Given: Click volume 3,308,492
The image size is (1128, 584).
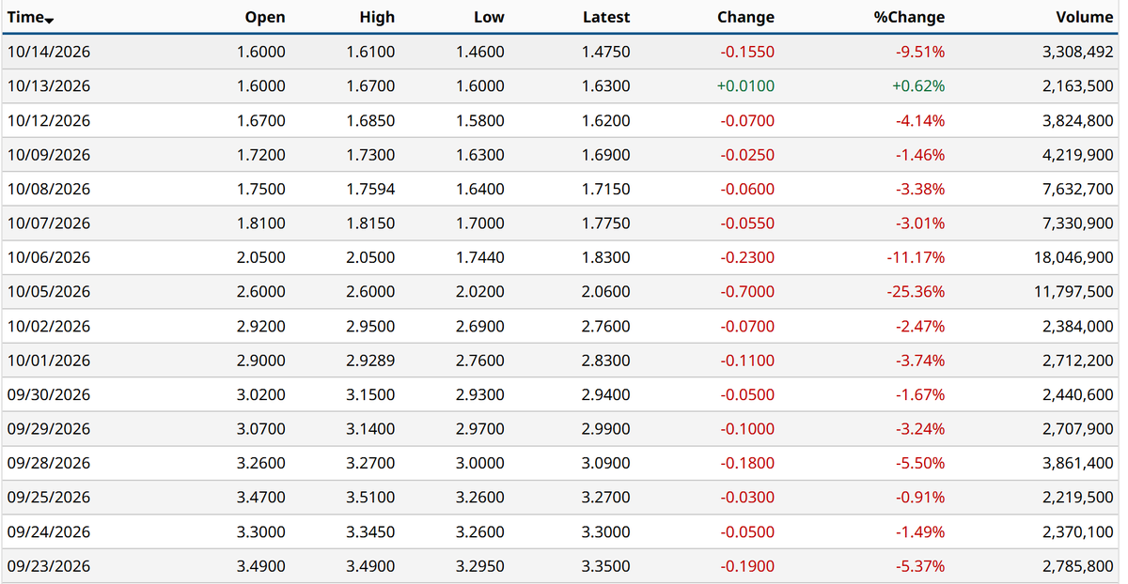Looking at the screenshot, I should [1078, 52].
